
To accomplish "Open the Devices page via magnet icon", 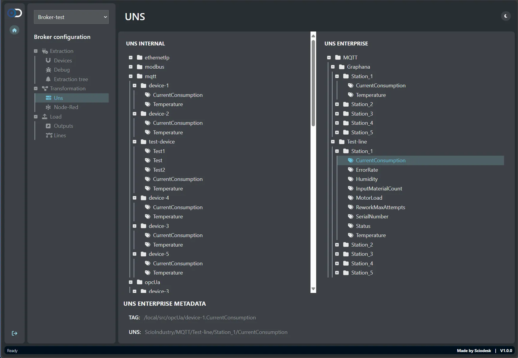I will (x=48, y=60).
